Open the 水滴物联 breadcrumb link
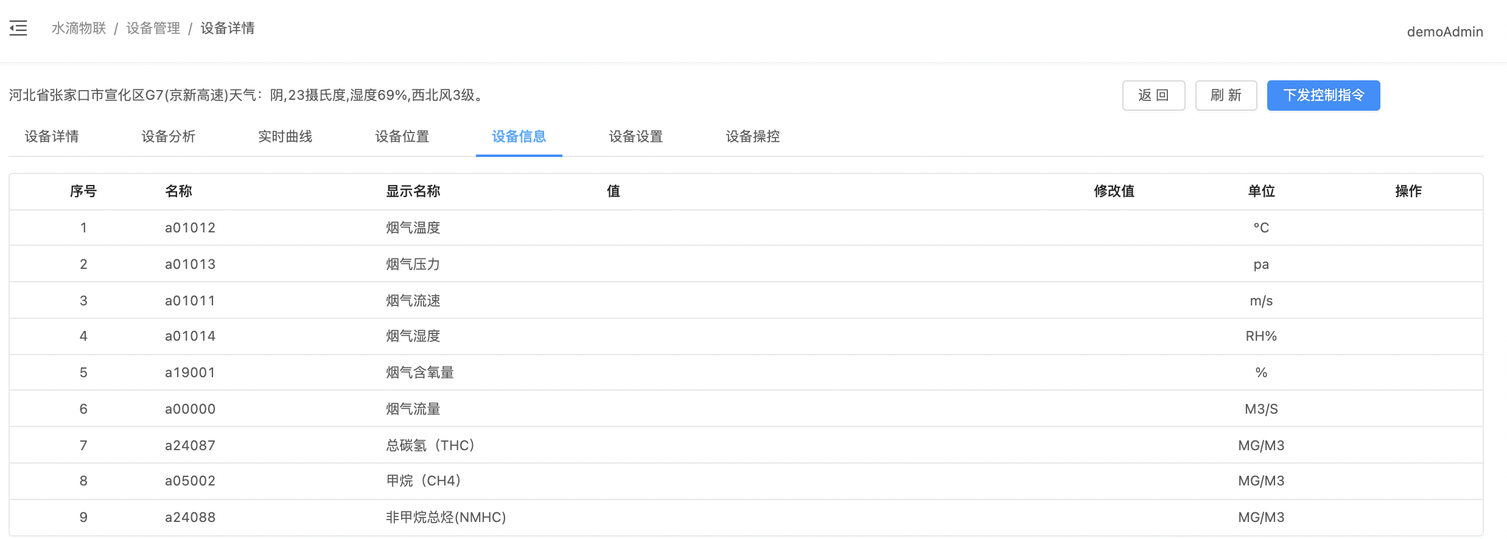 [x=79, y=29]
